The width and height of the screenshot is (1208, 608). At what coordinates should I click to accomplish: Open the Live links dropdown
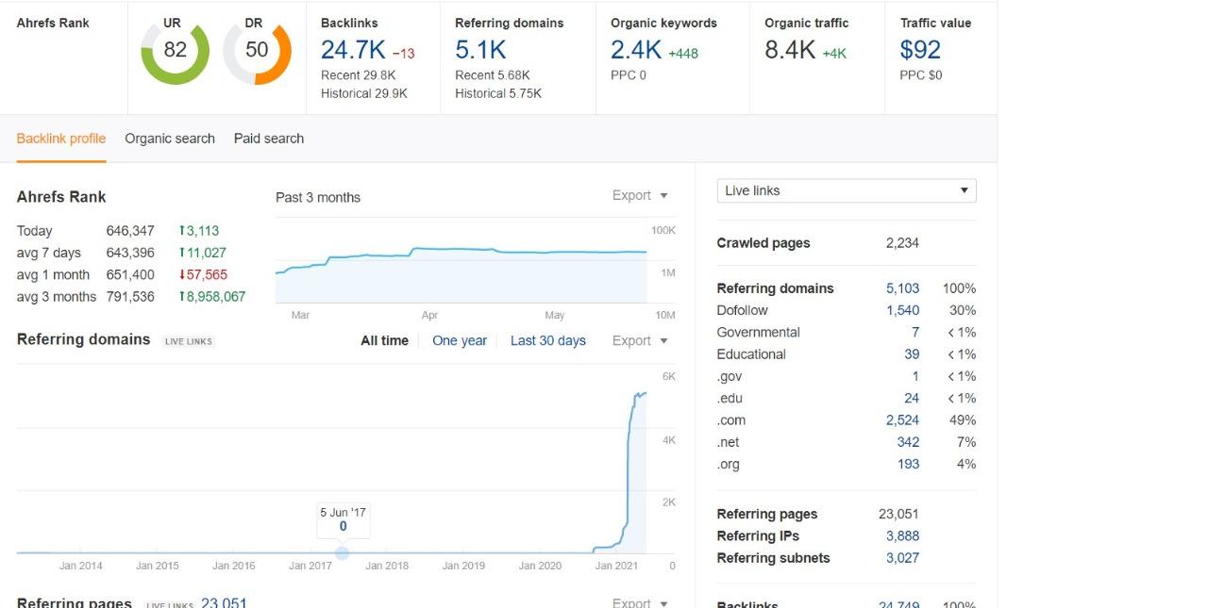click(x=845, y=190)
